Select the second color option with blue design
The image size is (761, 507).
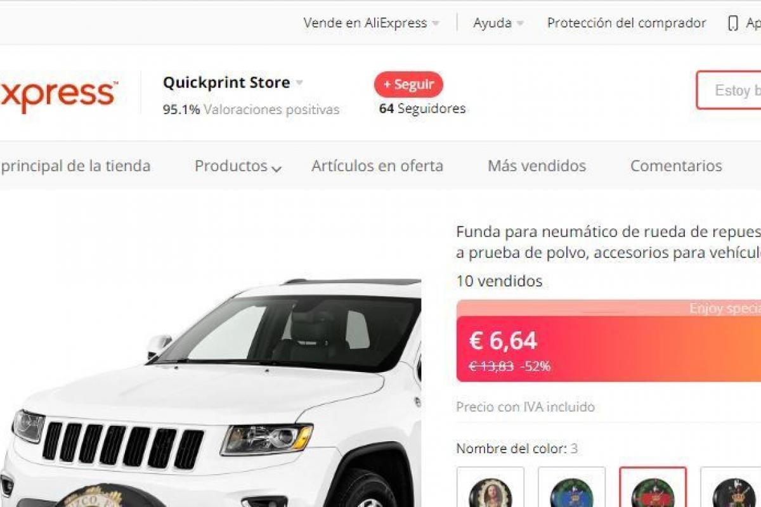coord(571,487)
